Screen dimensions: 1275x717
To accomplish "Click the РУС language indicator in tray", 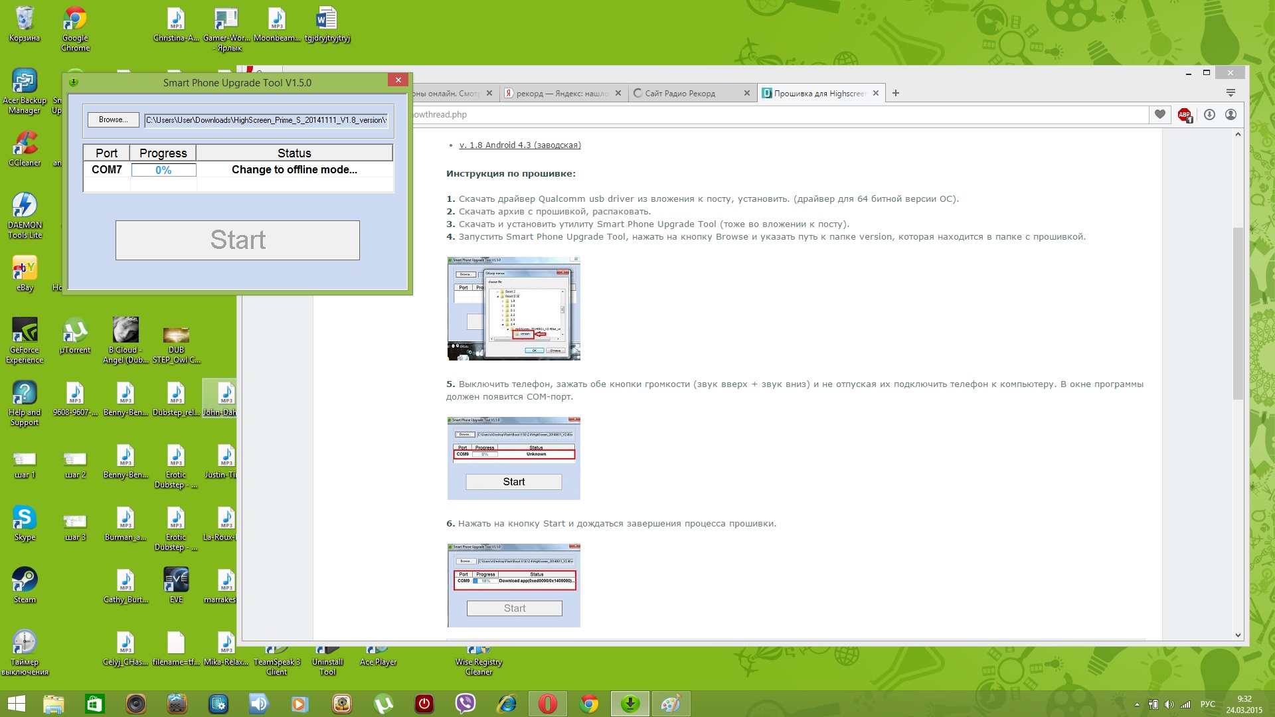I will [1207, 704].
